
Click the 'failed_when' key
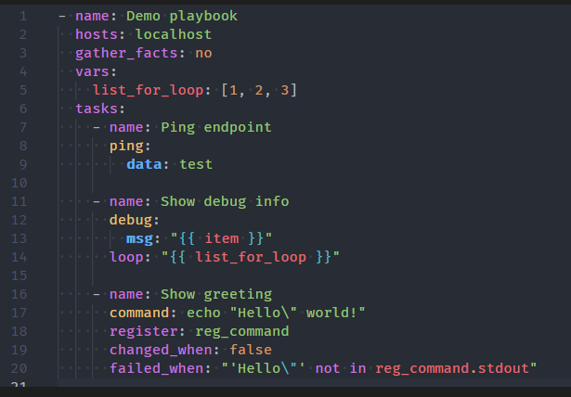(156, 368)
